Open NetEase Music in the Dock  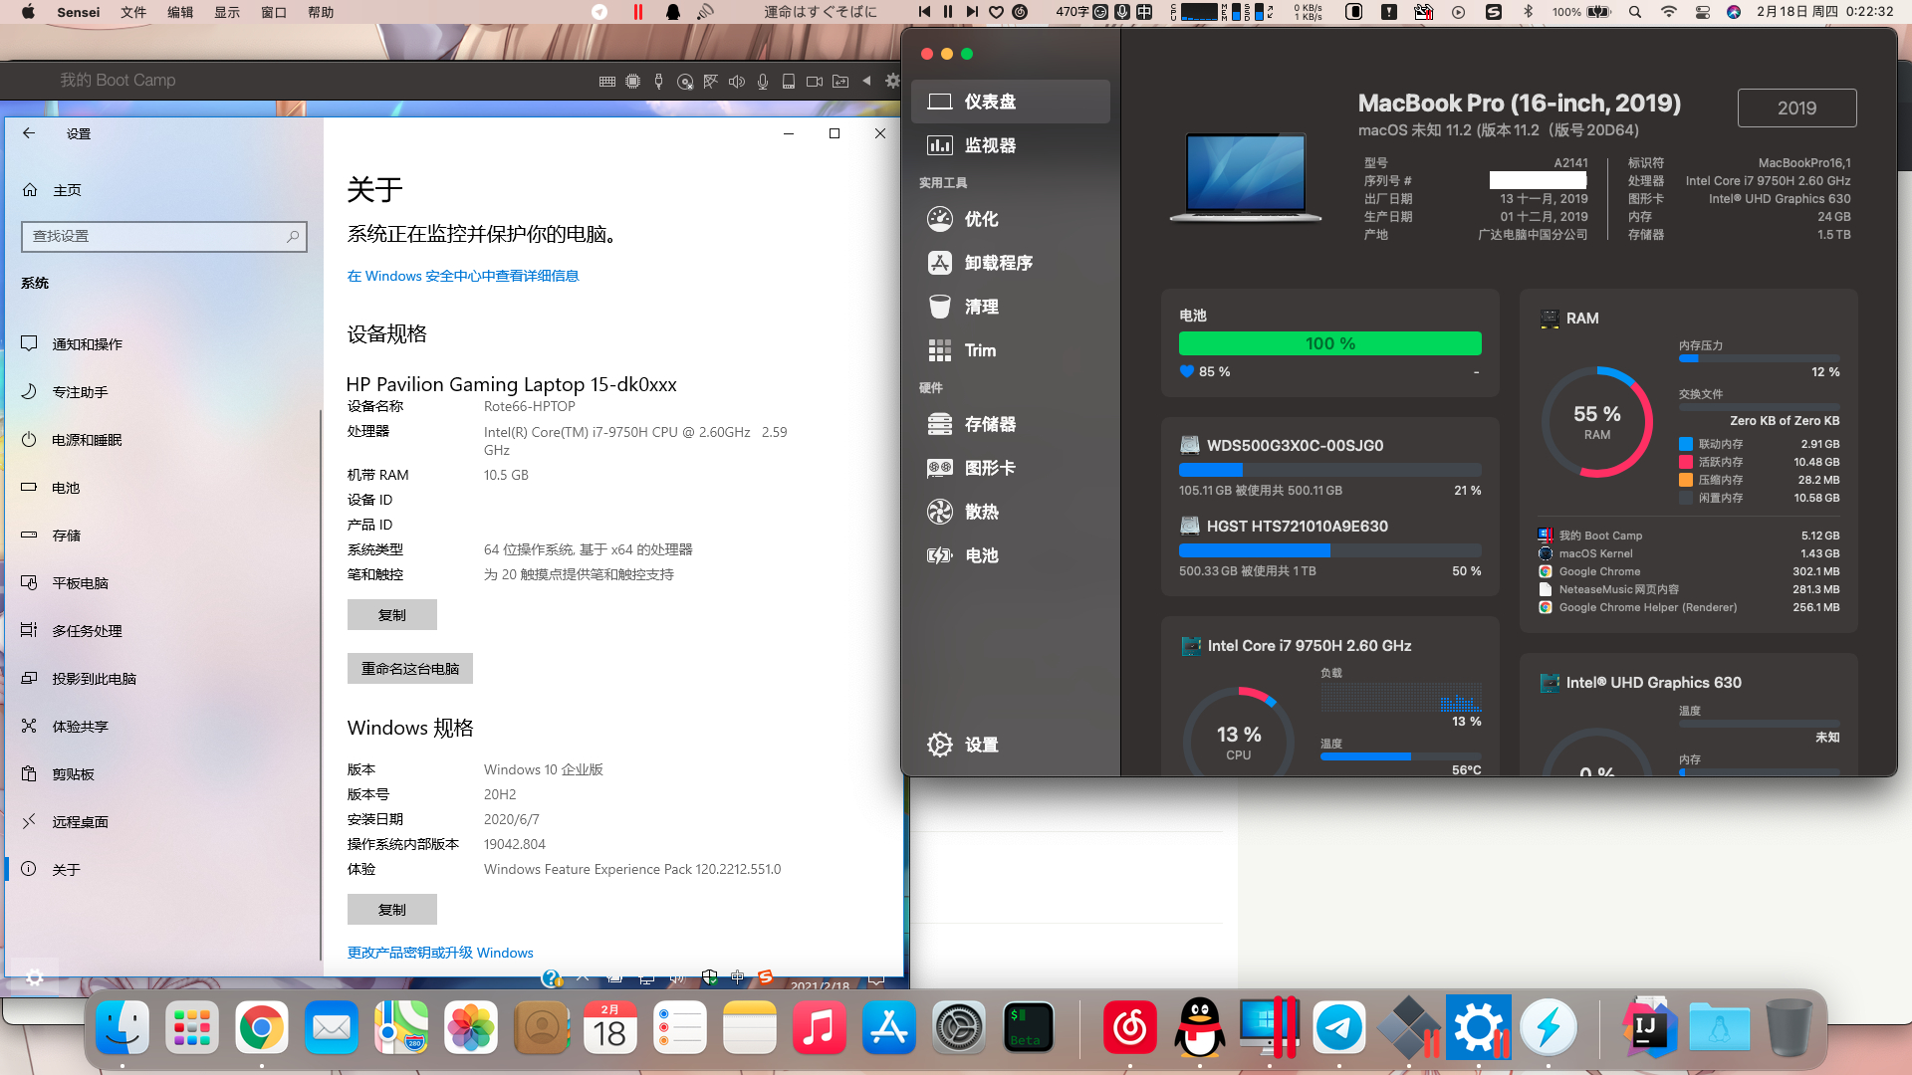coord(1130,1027)
